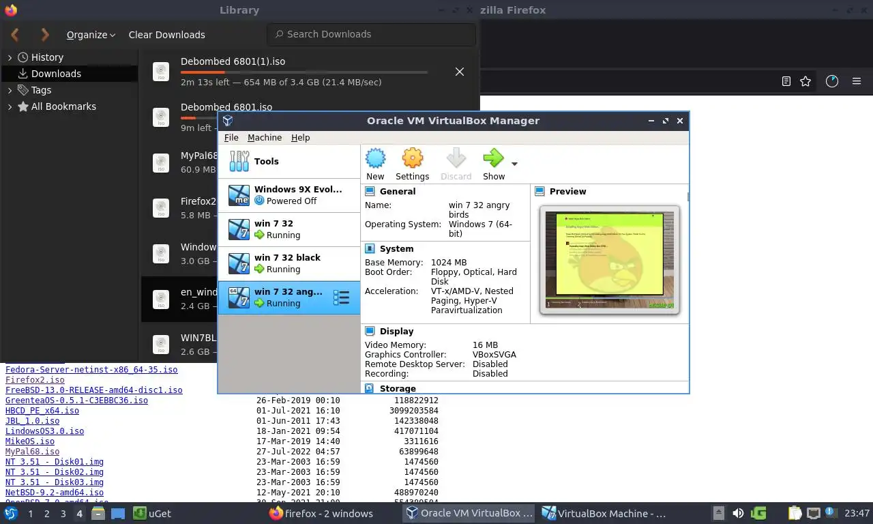
Task: Click the Display section header
Action: click(x=396, y=332)
